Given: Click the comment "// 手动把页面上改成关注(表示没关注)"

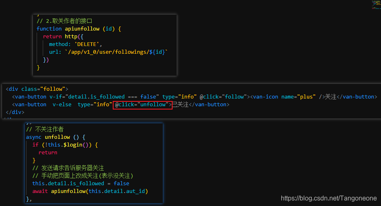Looking at the screenshot, I should (x=83, y=175).
